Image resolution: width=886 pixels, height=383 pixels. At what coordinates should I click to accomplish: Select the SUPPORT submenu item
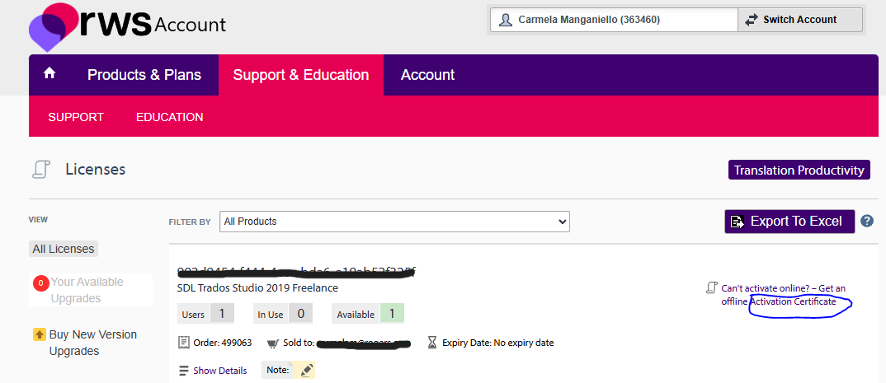click(76, 117)
